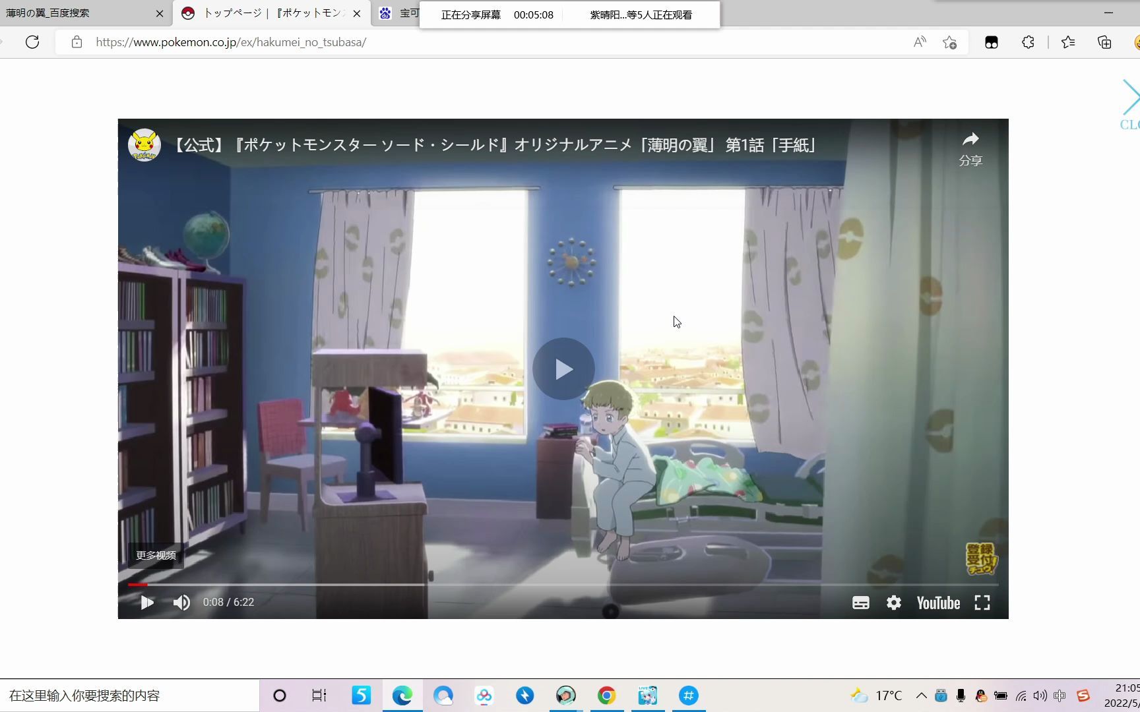Open Sogou input method tray icon

pos(1083,696)
